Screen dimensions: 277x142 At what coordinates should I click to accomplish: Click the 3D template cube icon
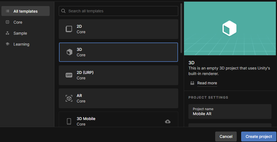tap(70, 52)
